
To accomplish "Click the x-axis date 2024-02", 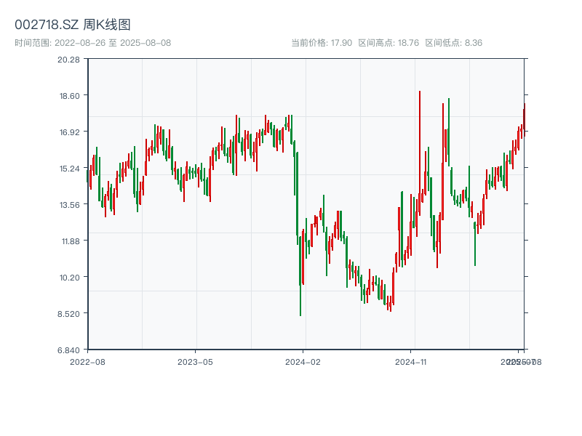I will (303, 362).
